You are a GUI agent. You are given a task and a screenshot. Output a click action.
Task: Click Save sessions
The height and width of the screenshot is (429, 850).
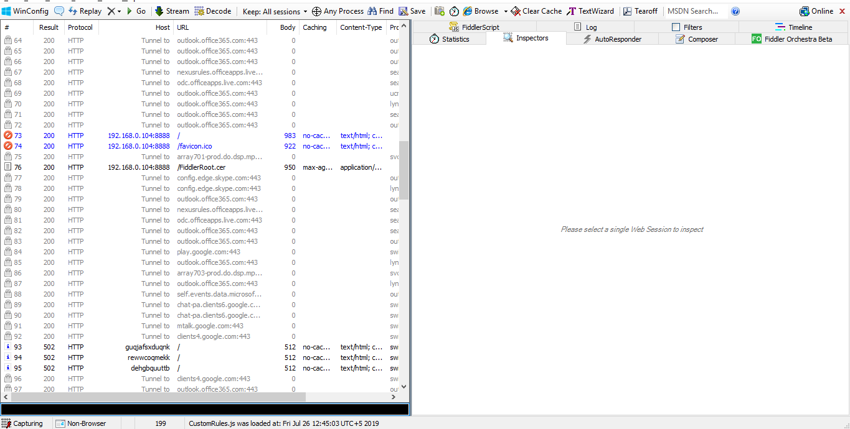tap(412, 11)
